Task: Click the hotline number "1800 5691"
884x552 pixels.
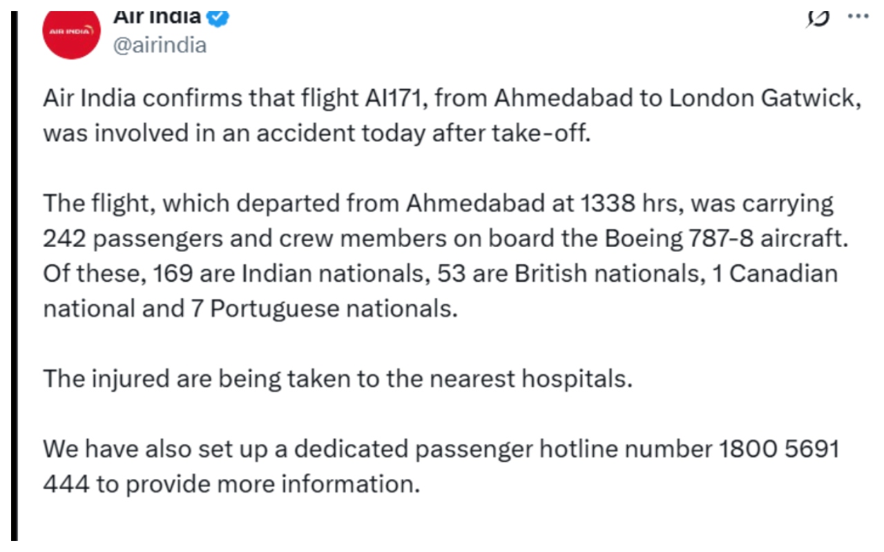Action: click(x=779, y=450)
